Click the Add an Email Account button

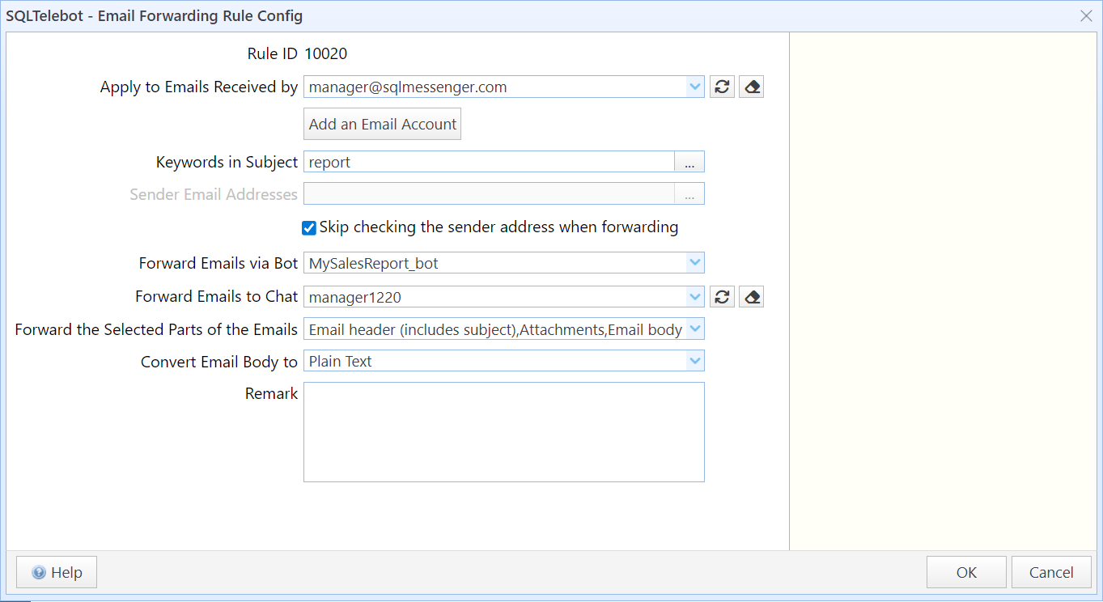click(x=382, y=125)
